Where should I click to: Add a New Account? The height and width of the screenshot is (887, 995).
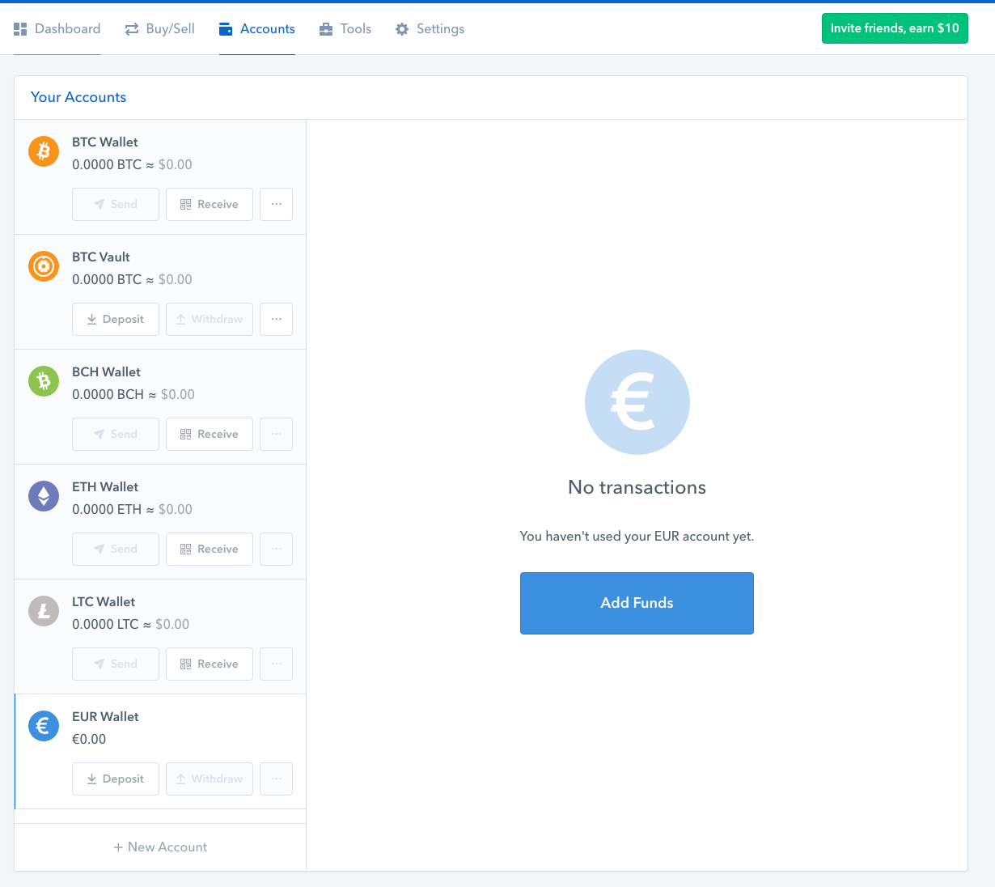tap(160, 847)
